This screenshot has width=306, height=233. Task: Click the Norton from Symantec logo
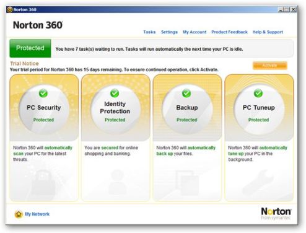pos(276,214)
